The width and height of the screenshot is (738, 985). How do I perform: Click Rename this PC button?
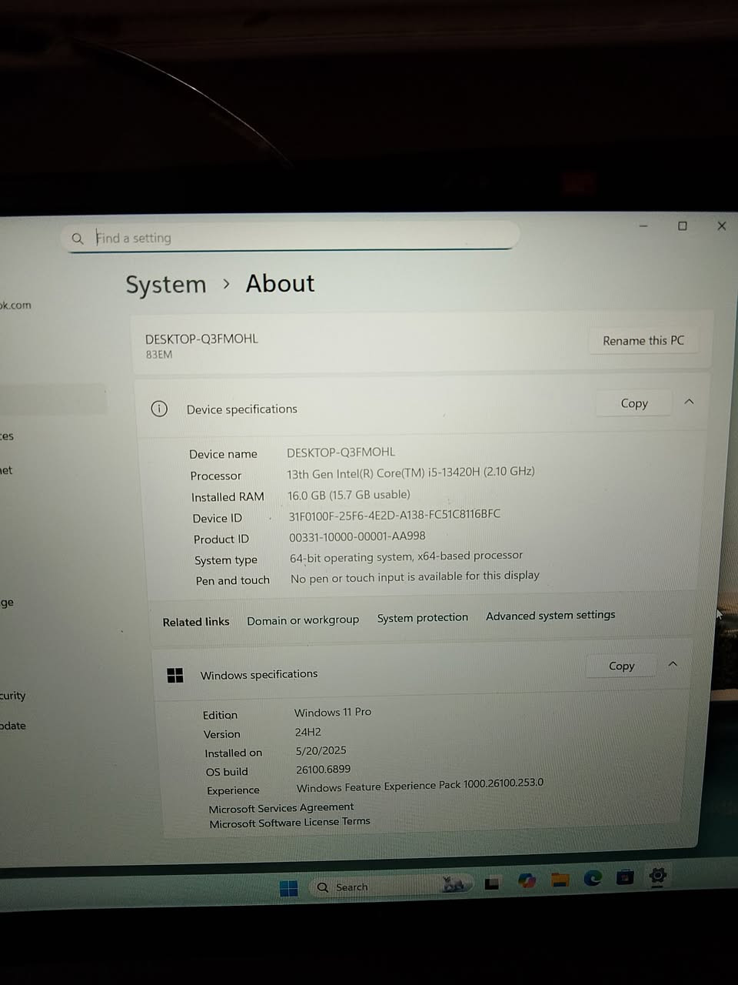(x=643, y=340)
